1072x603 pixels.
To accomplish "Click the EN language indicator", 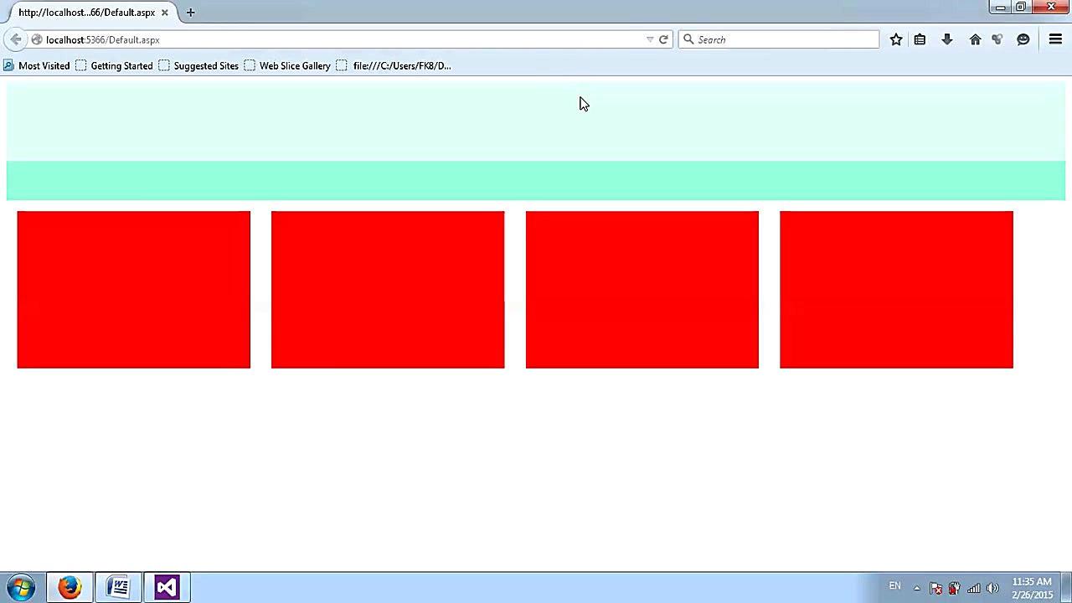I will pos(894,586).
